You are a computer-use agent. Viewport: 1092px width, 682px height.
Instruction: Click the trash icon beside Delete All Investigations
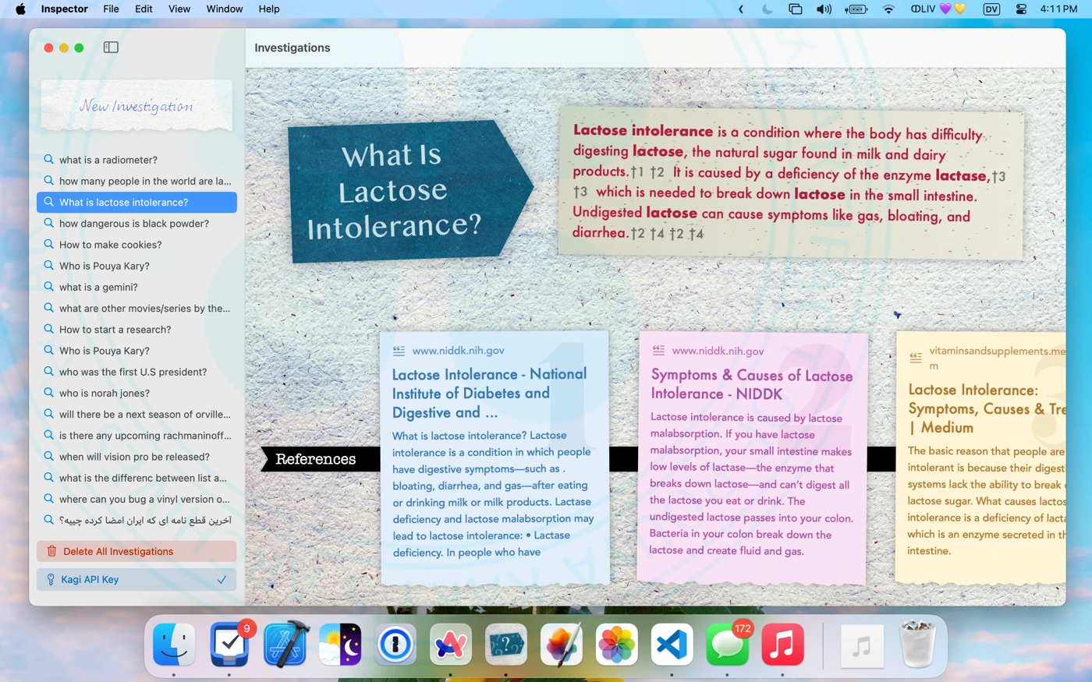51,551
